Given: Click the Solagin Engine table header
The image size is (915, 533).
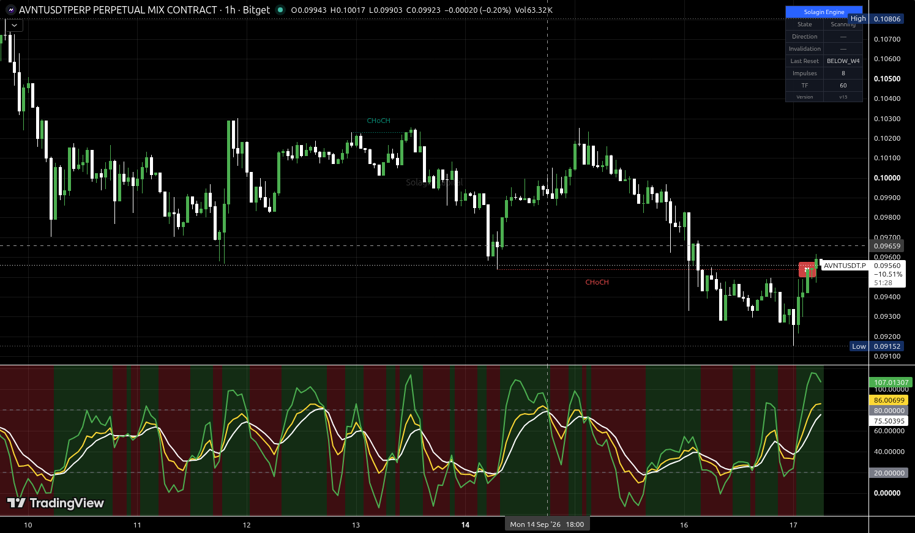Looking at the screenshot, I should (824, 12).
